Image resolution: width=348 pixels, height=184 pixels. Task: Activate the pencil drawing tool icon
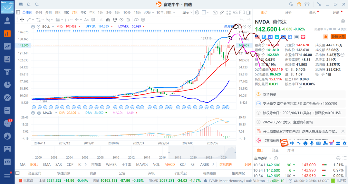(x=222, y=13)
